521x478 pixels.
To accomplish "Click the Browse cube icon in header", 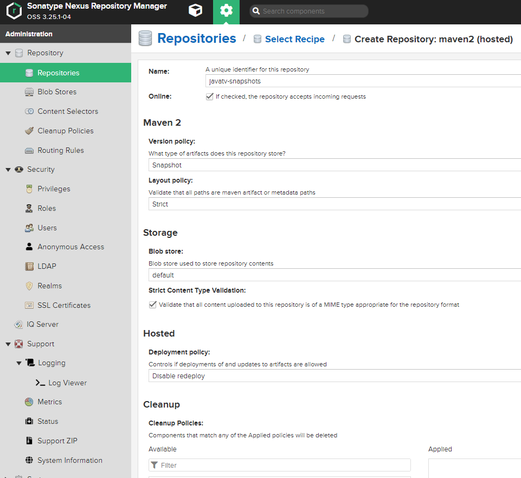I will pos(195,11).
